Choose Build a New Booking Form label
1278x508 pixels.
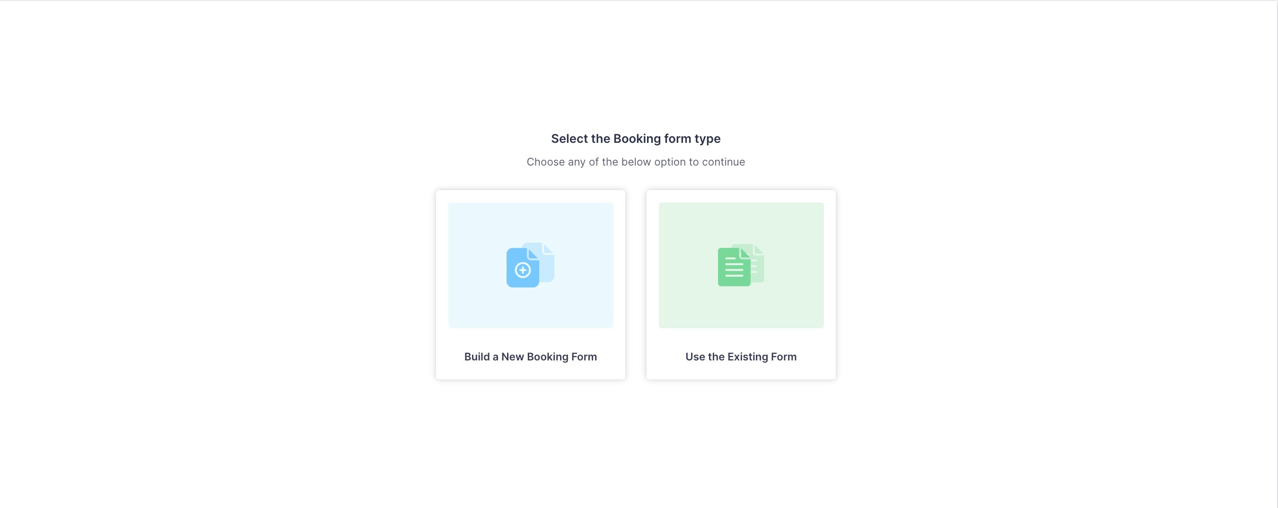[530, 357]
